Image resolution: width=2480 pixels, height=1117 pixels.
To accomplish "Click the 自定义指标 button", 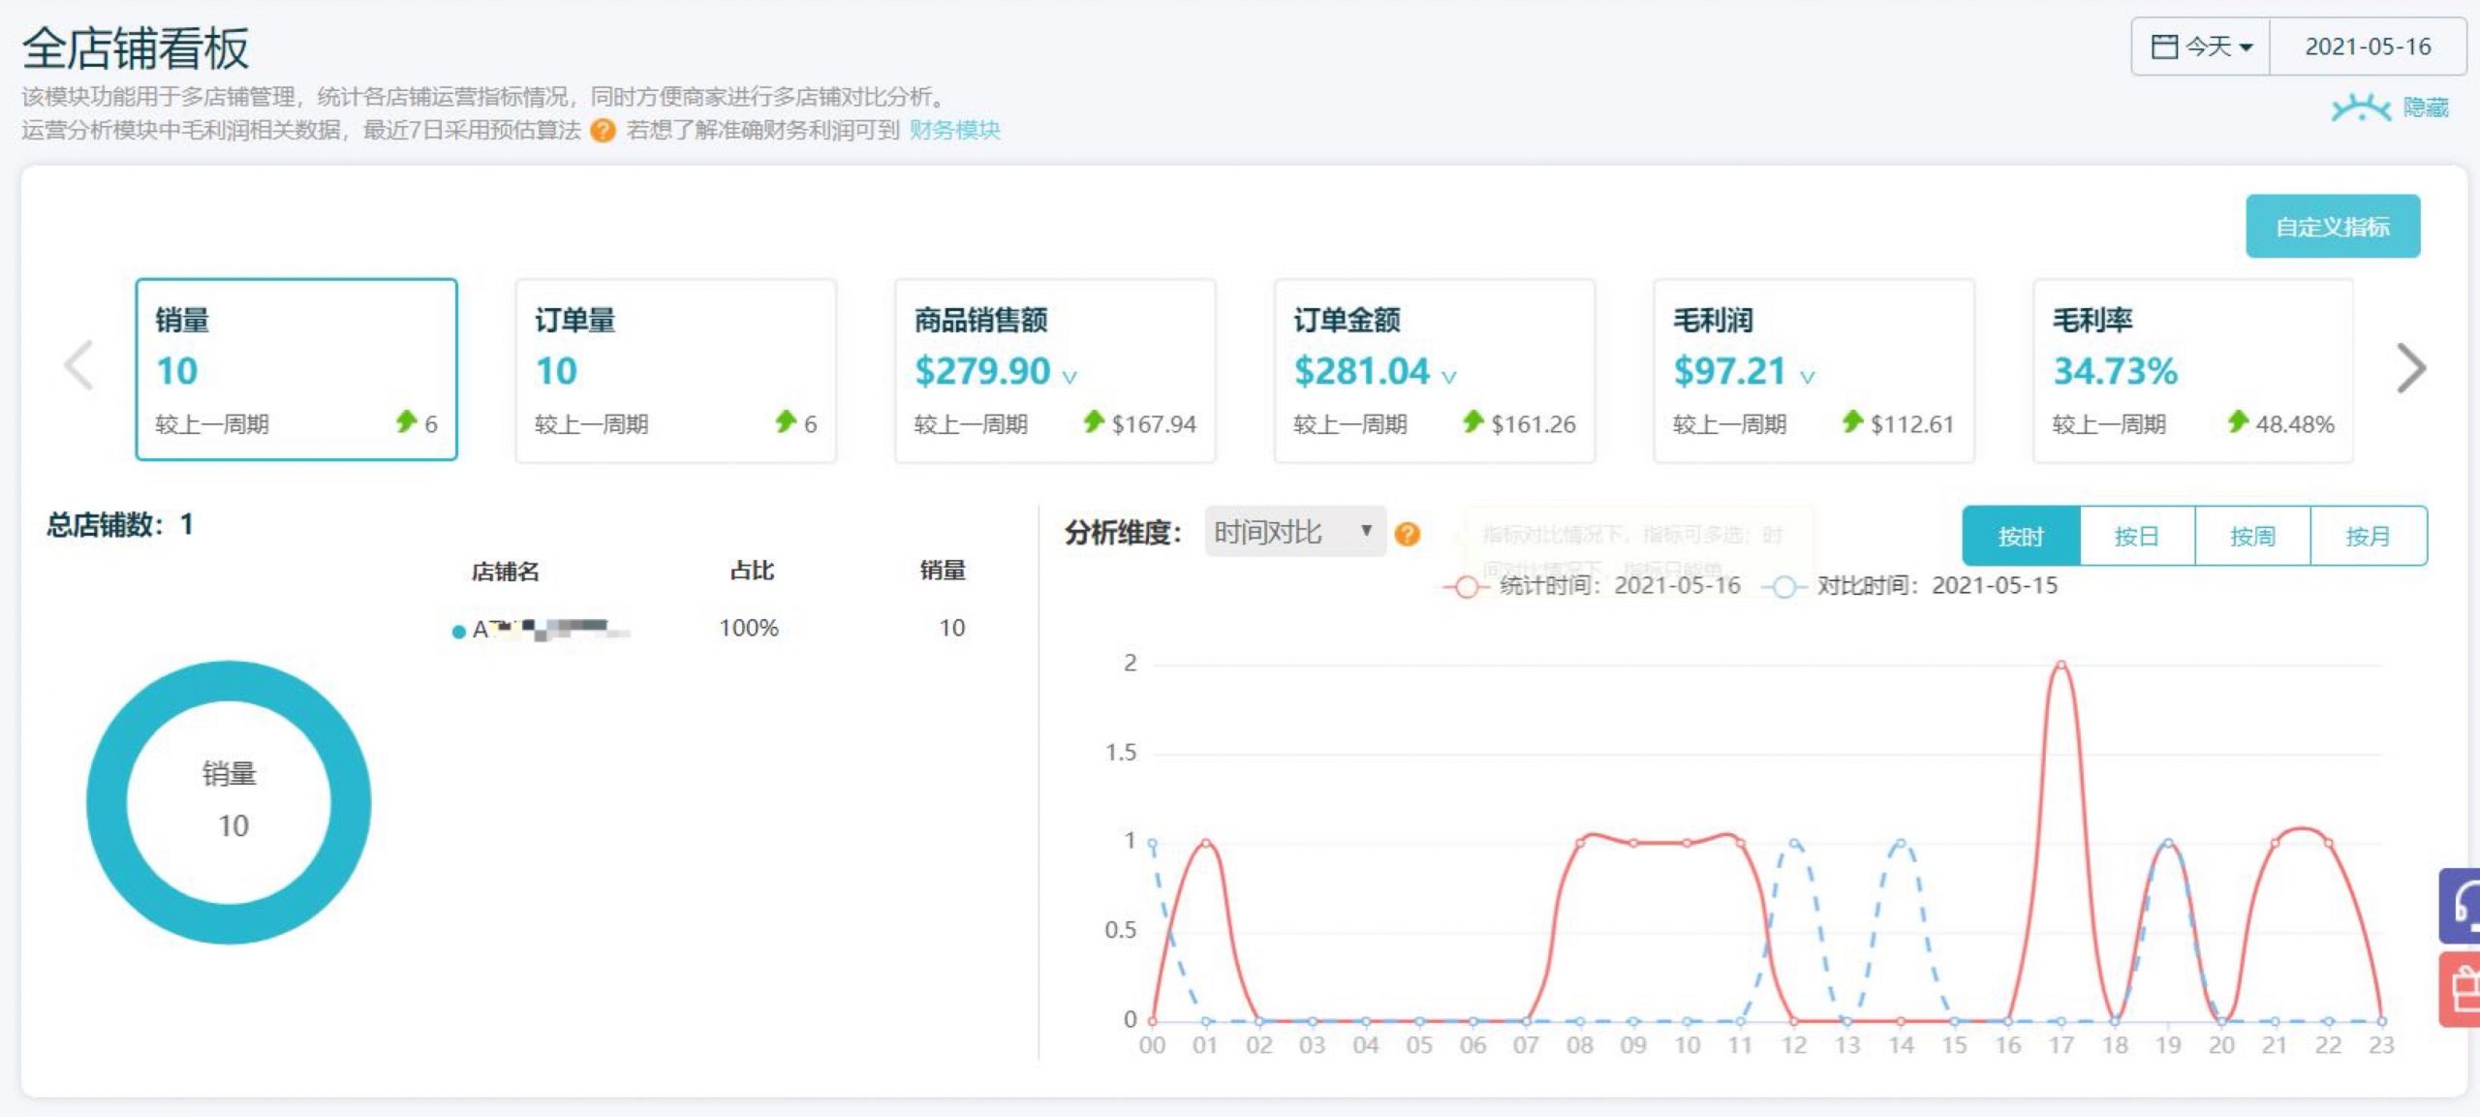I will click(x=2333, y=227).
